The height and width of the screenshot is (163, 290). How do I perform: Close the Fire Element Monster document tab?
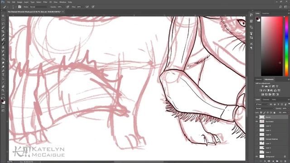[x=63, y=12]
